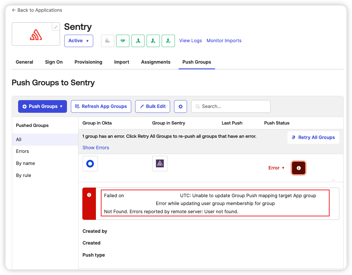Open the blue Push Groups dropdown button

coord(43,106)
